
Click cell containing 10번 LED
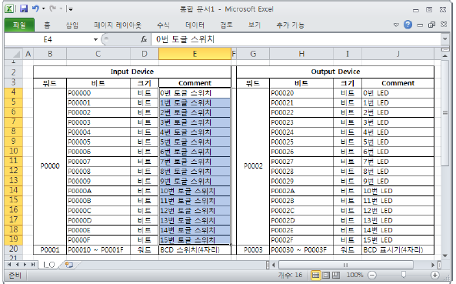(398, 191)
